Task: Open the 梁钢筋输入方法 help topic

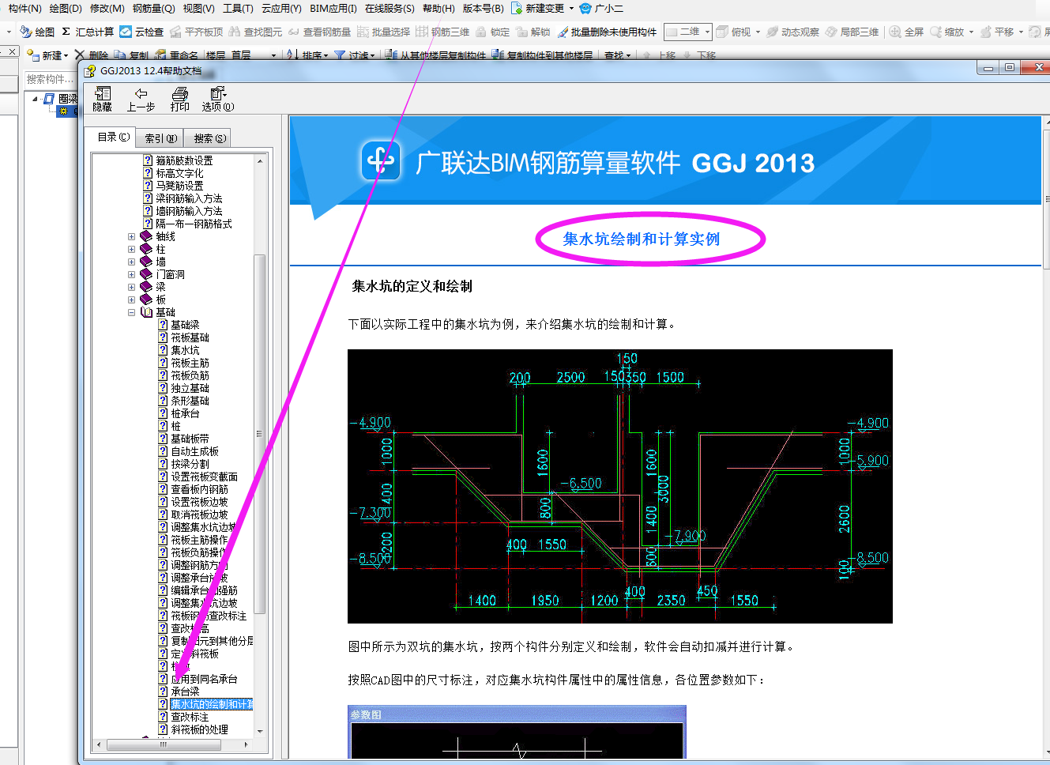Action: tap(189, 198)
